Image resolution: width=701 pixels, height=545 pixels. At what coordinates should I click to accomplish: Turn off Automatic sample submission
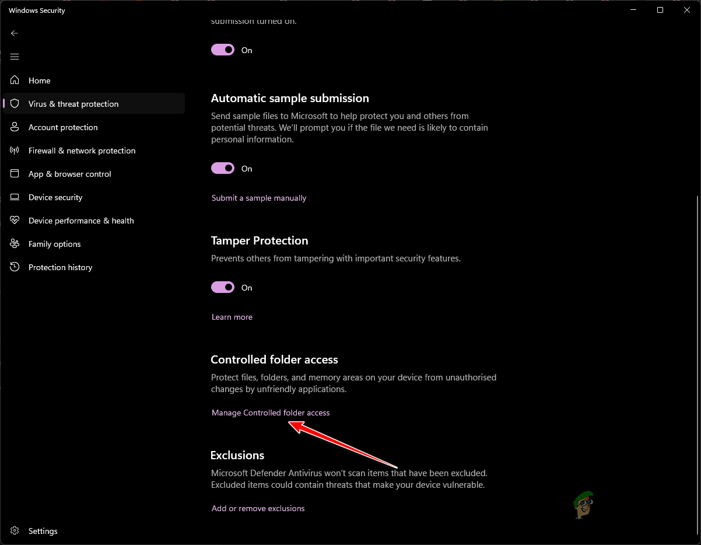coord(222,168)
